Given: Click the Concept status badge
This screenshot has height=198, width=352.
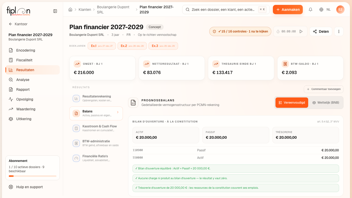Looking at the screenshot, I should point(155,27).
